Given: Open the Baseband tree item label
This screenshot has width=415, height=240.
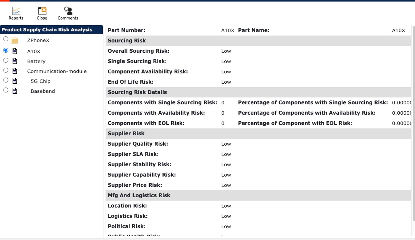Looking at the screenshot, I should pyautogui.click(x=43, y=91).
